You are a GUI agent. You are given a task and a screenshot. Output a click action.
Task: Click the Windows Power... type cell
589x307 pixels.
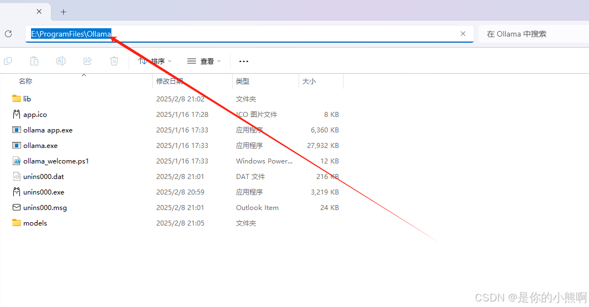pyautogui.click(x=264, y=161)
